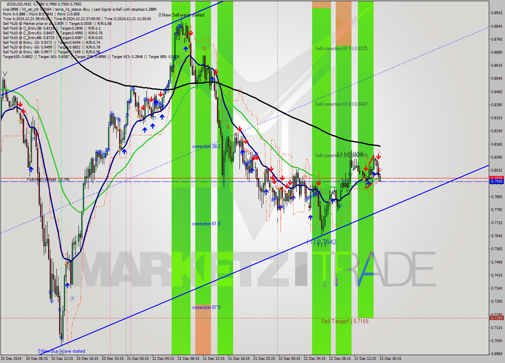The height and width of the screenshot is (363, 505).
Task: Select the 'Sell Target1 | 0.7169' label
Action: click(x=345, y=321)
